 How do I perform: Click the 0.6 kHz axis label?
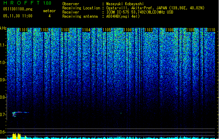(3, 132)
